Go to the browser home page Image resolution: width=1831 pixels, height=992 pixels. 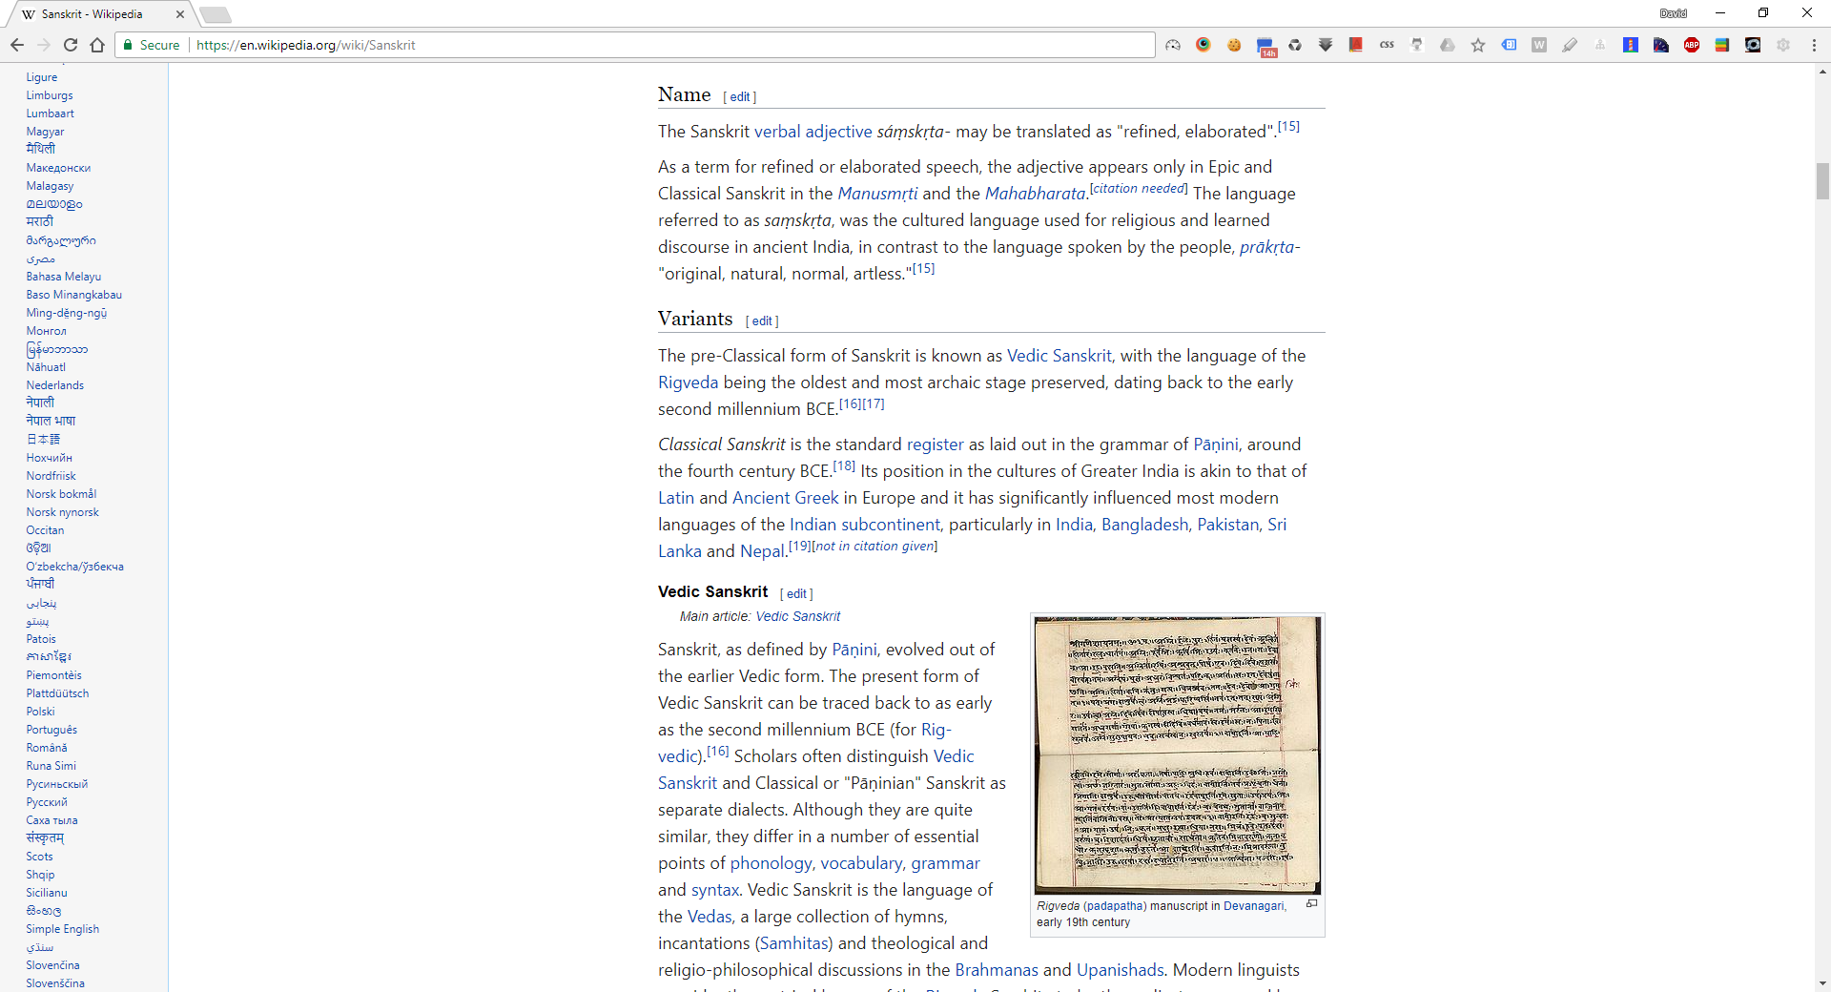pyautogui.click(x=97, y=45)
